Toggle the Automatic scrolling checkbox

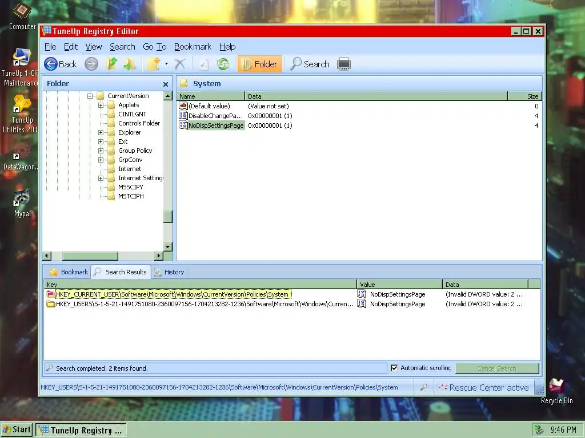(394, 368)
